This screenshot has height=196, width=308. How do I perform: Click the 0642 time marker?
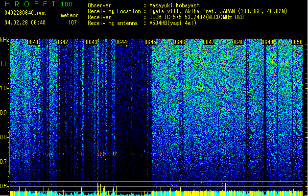pyautogui.click(x=62, y=42)
